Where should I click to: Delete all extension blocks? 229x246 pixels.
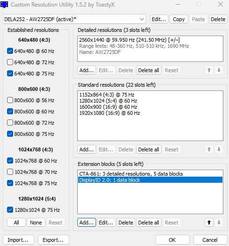point(149,223)
